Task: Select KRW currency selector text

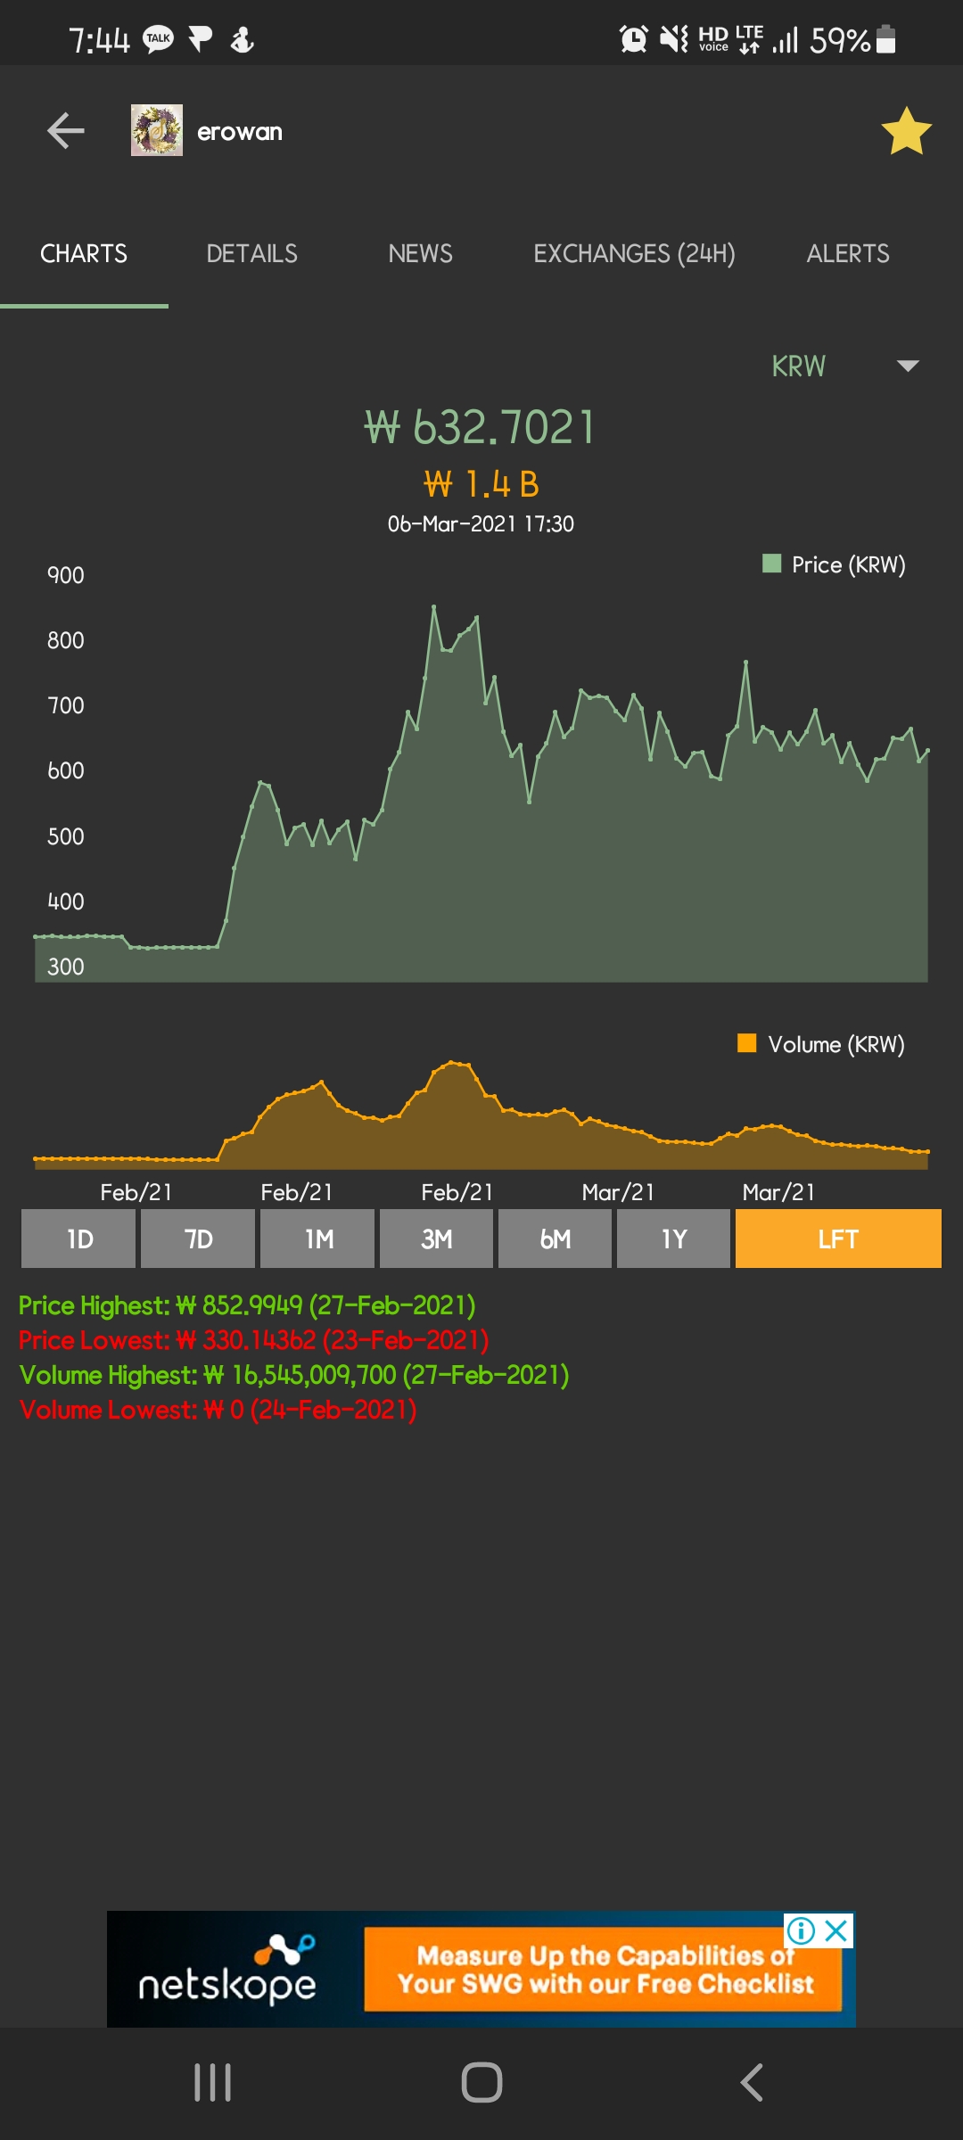Action: point(799,366)
